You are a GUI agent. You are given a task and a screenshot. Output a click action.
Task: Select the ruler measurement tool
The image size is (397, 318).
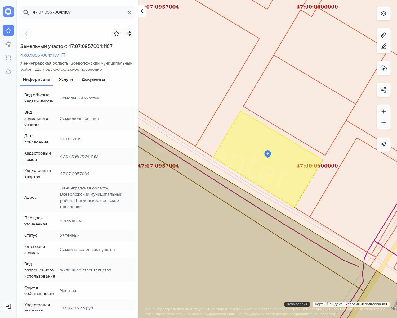(383, 35)
